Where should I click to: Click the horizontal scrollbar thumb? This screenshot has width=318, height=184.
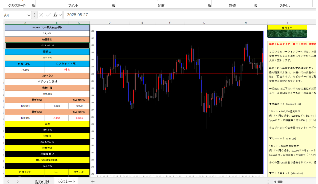tap(280, 182)
